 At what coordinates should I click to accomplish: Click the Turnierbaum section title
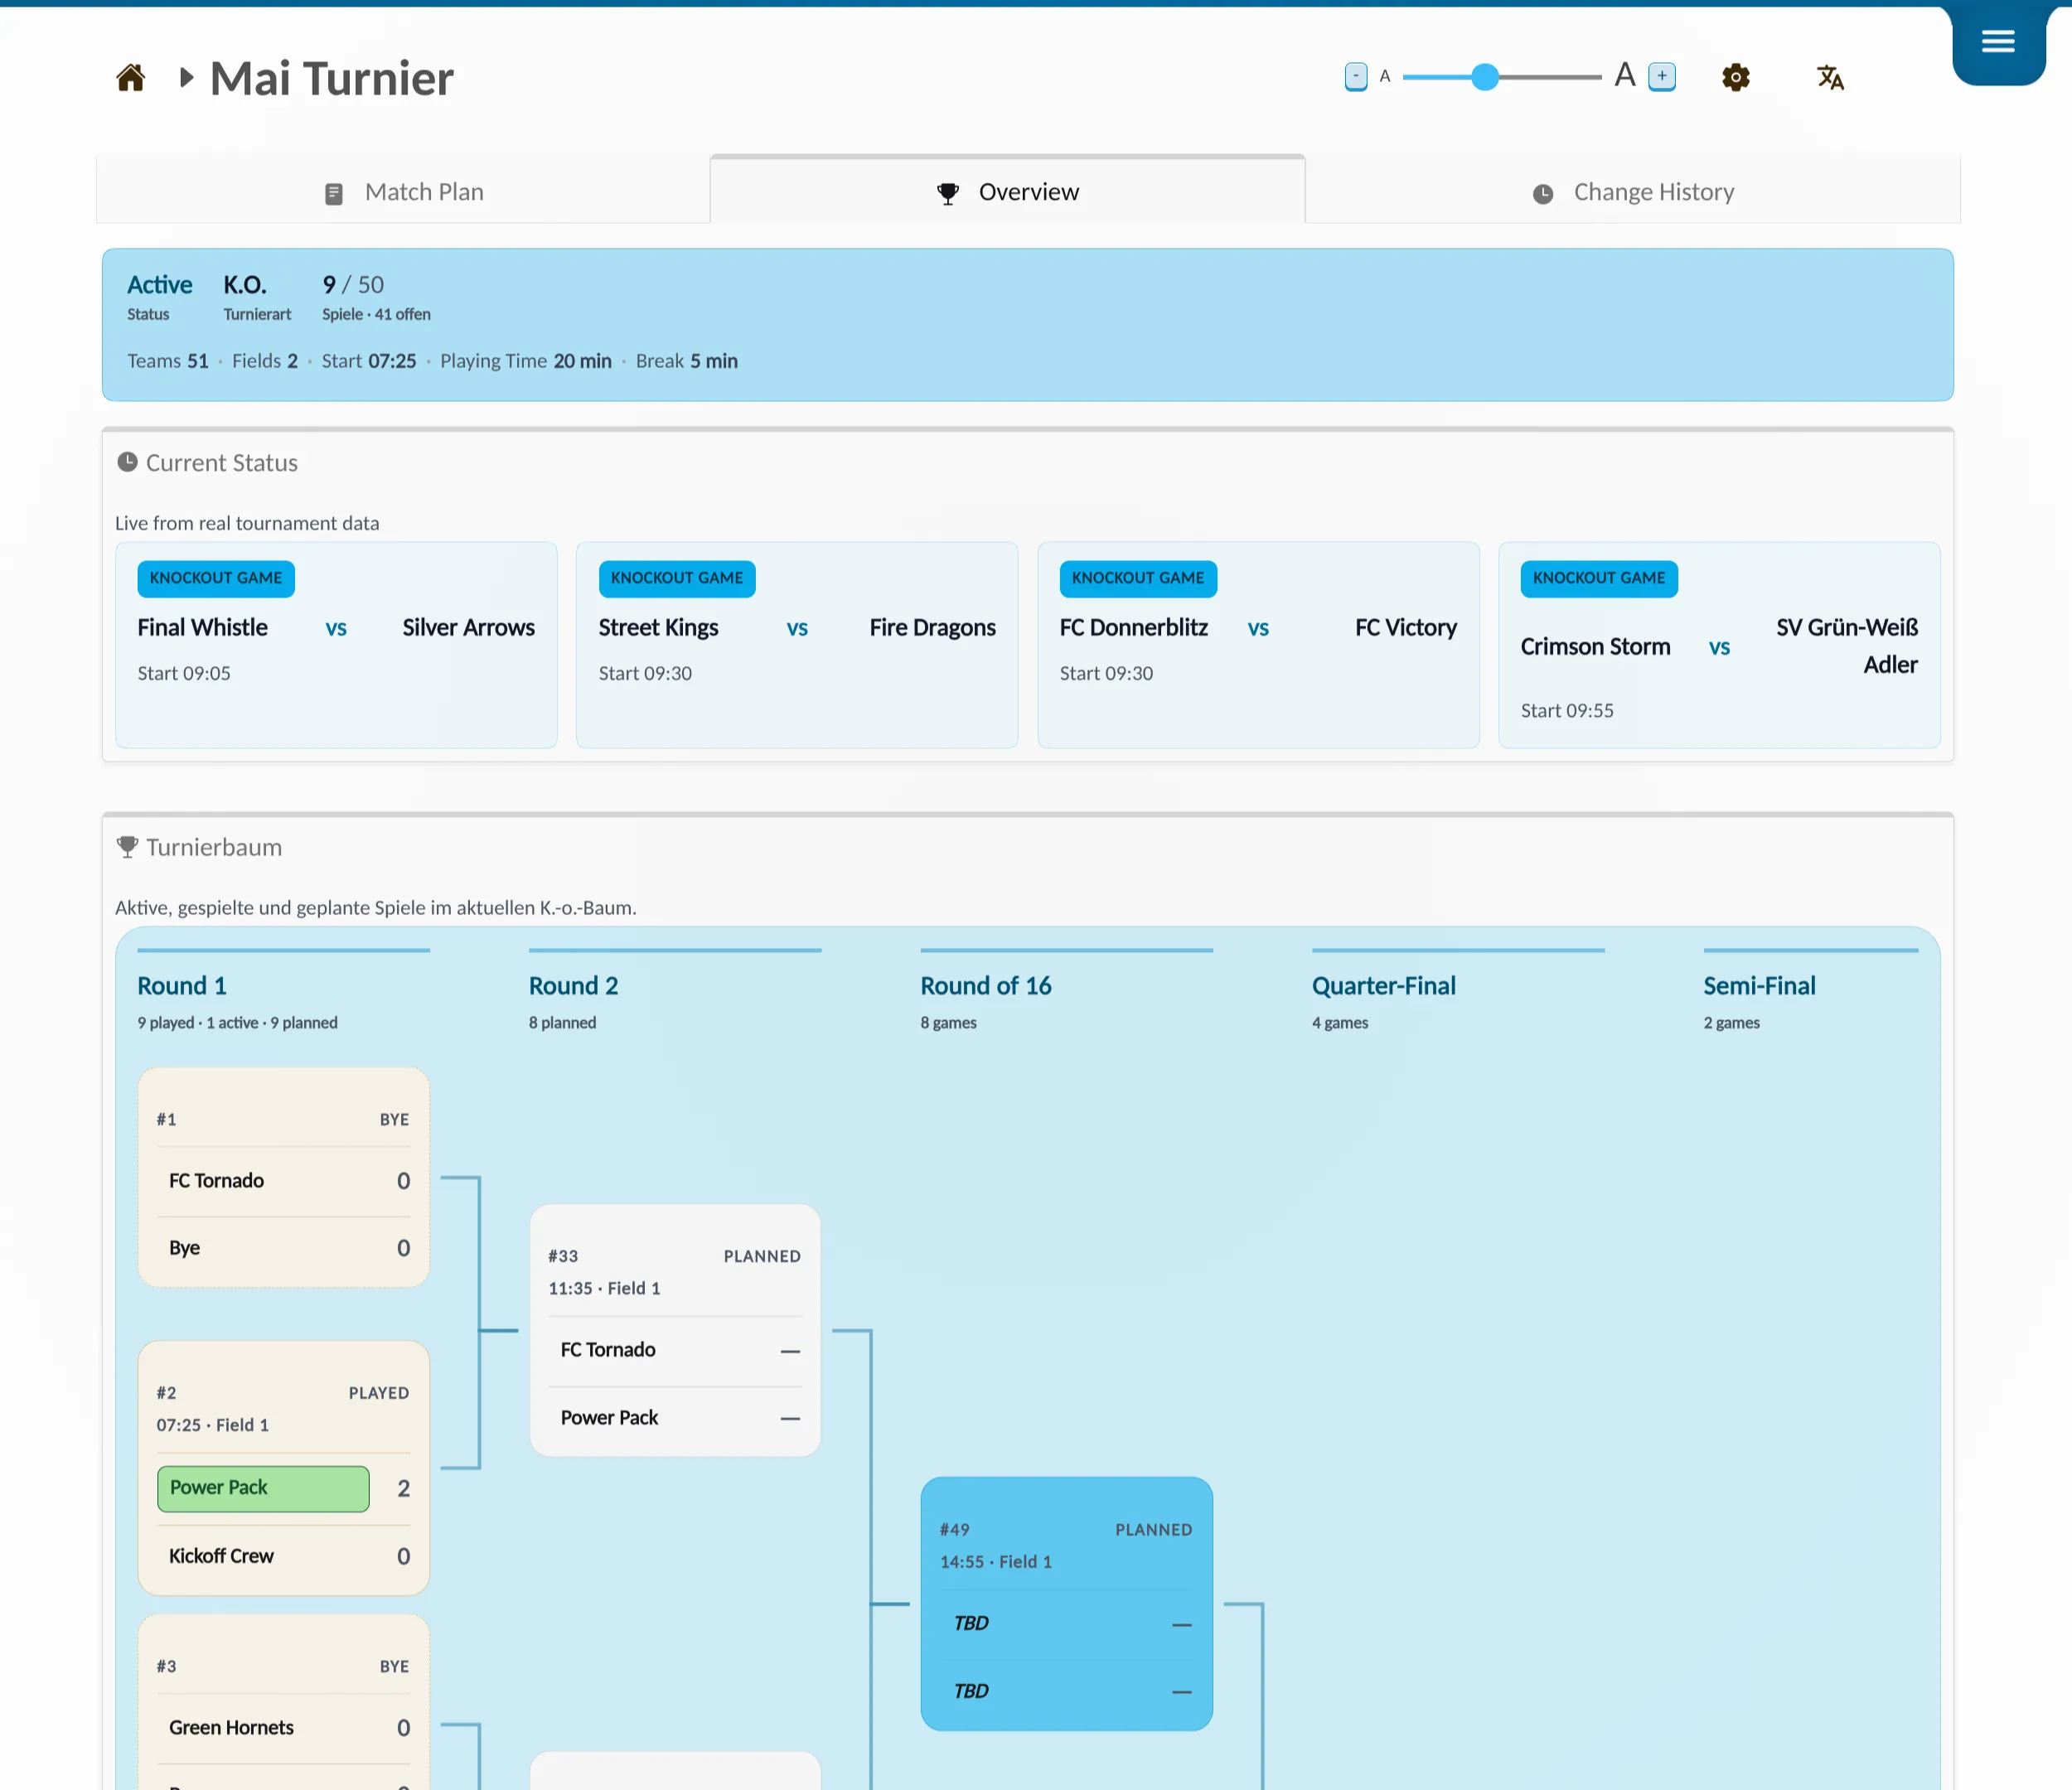pos(214,848)
